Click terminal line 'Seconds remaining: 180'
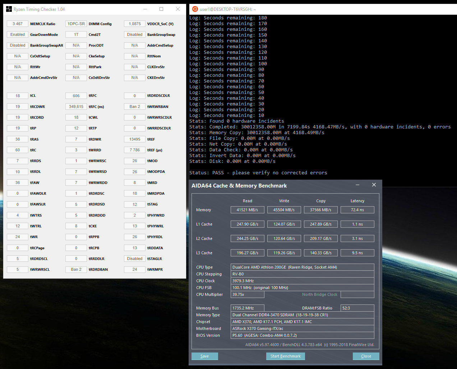457x369 pixels. tap(228, 18)
